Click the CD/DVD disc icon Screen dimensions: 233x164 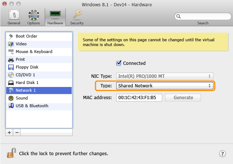[11, 75]
